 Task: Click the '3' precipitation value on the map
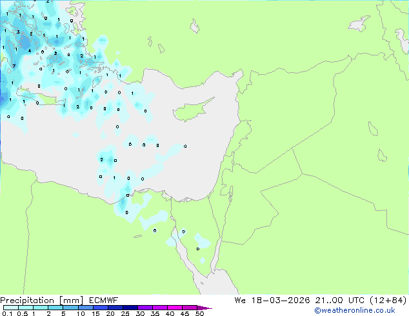18,32
